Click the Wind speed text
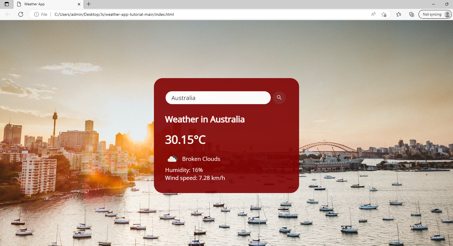Viewport: 453px width, 246px height. (195, 178)
